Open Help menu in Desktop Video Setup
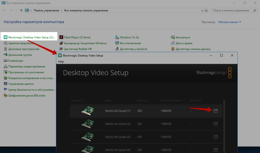The height and width of the screenshot is (153, 260). coord(61,61)
